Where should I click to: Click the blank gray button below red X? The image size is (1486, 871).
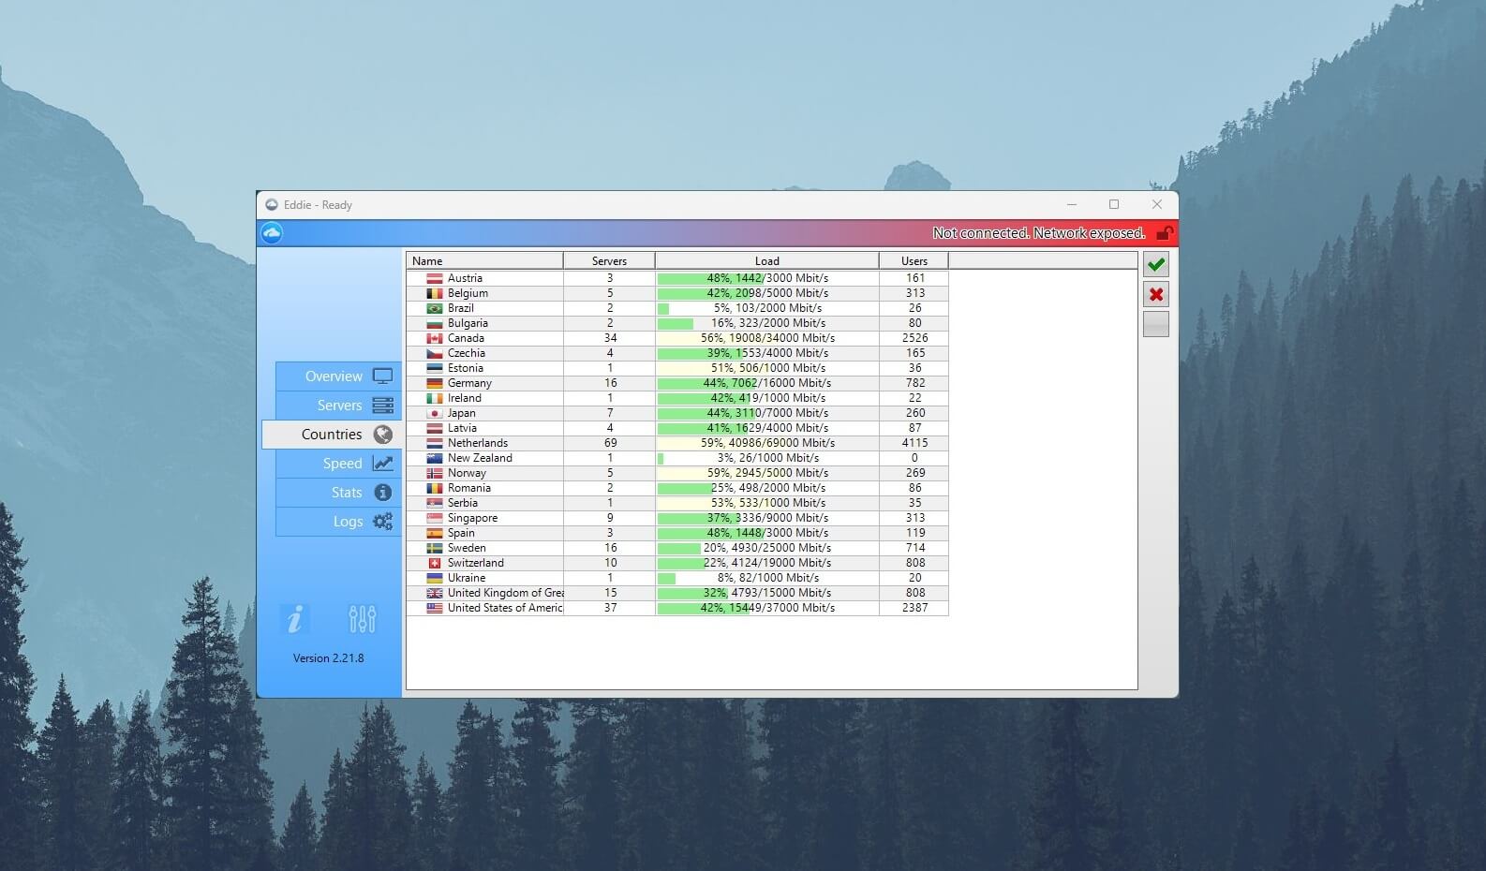pos(1156,324)
